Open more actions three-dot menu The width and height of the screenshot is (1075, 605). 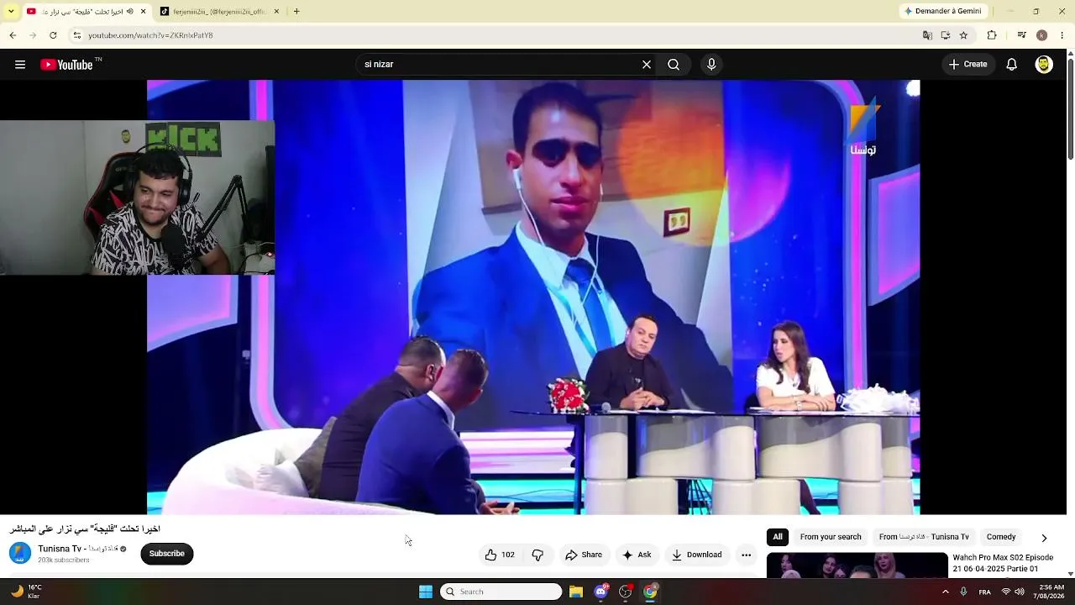pyautogui.click(x=746, y=555)
